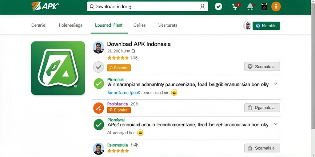315x157 pixels.
Task: Open the header icon with red badge
Action: coord(236,7)
